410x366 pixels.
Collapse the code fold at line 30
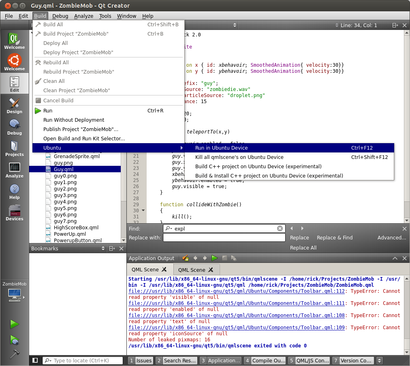(143, 211)
